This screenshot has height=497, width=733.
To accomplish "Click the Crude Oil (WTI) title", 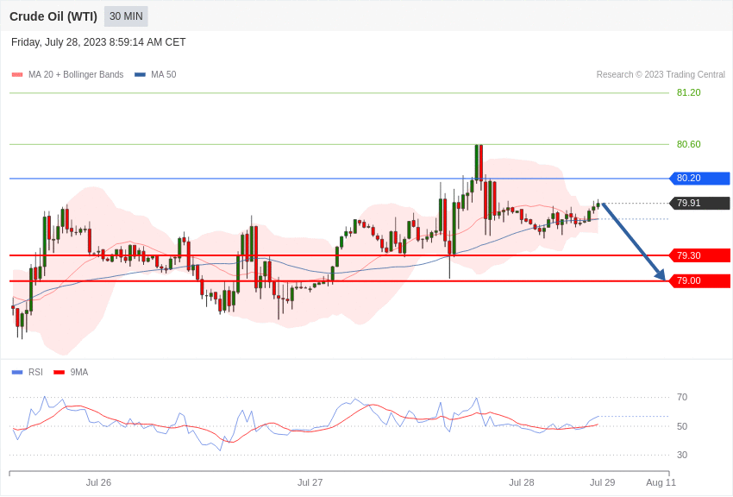I will coord(53,16).
